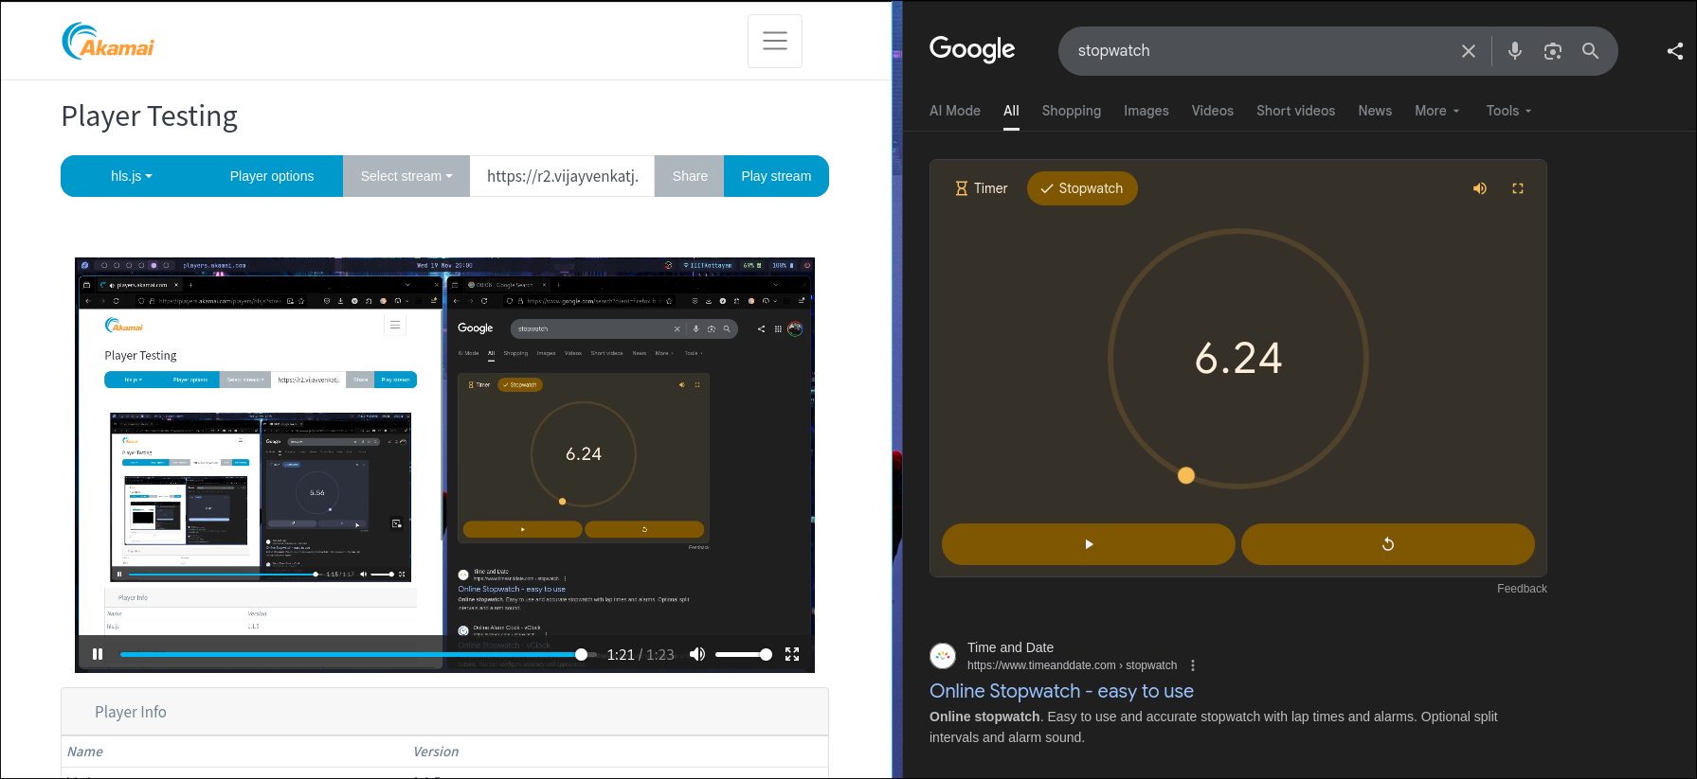Viewport: 1697px width, 779px height.
Task: Open the hls.js player dropdown
Action: click(x=131, y=176)
